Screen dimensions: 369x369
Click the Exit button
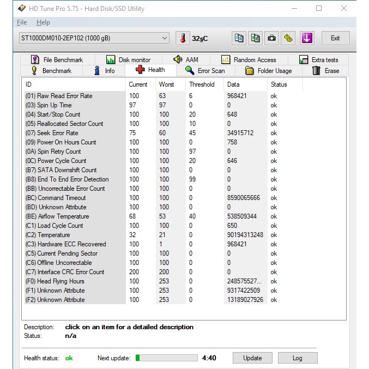pyautogui.click(x=335, y=38)
